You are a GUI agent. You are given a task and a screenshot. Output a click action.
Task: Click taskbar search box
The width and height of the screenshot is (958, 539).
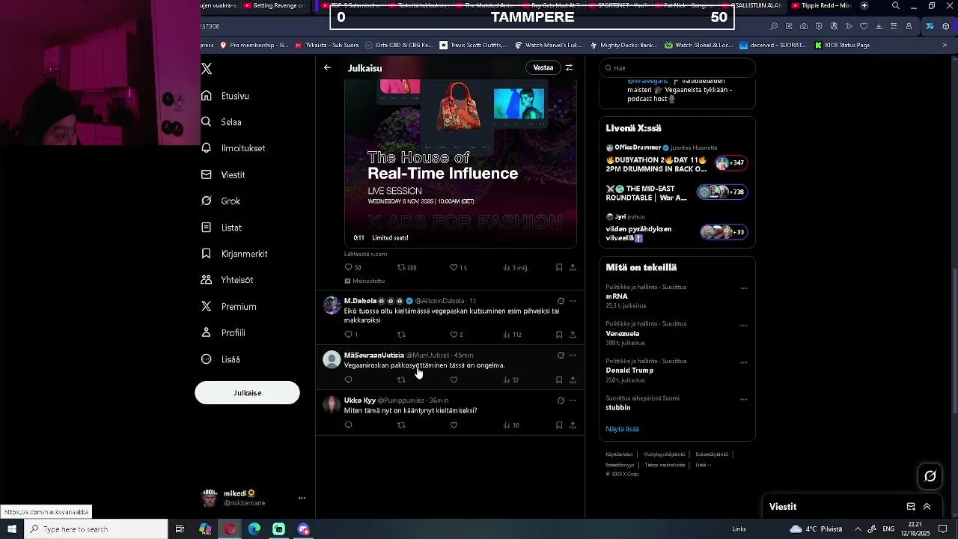96,529
